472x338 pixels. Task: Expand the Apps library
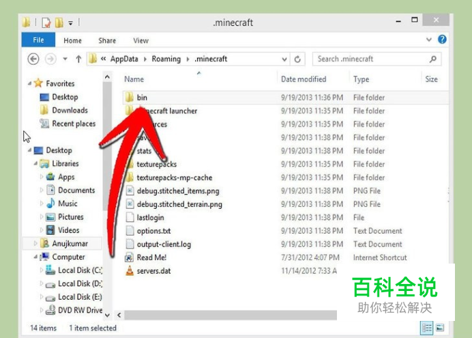[x=42, y=177]
